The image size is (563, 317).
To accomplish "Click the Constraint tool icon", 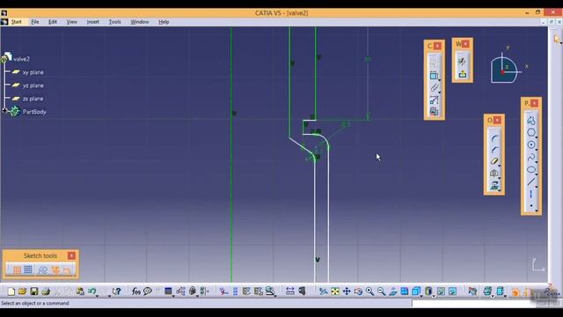I will tap(434, 75).
